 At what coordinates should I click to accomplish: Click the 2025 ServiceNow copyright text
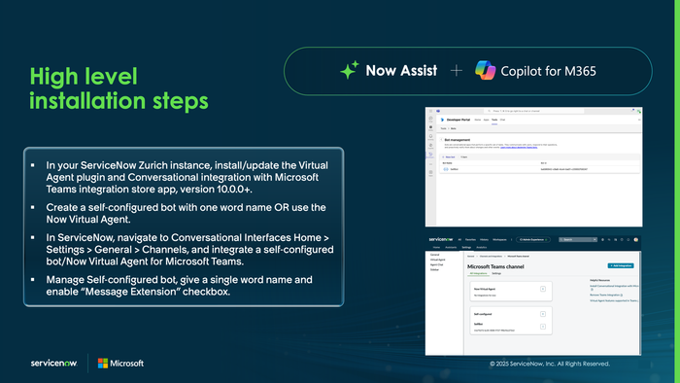pyautogui.click(x=550, y=364)
